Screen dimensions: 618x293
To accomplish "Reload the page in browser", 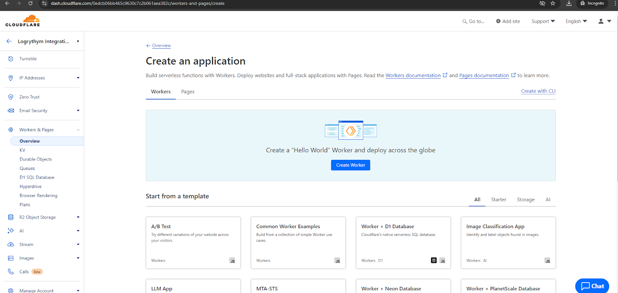I will 31,3.
